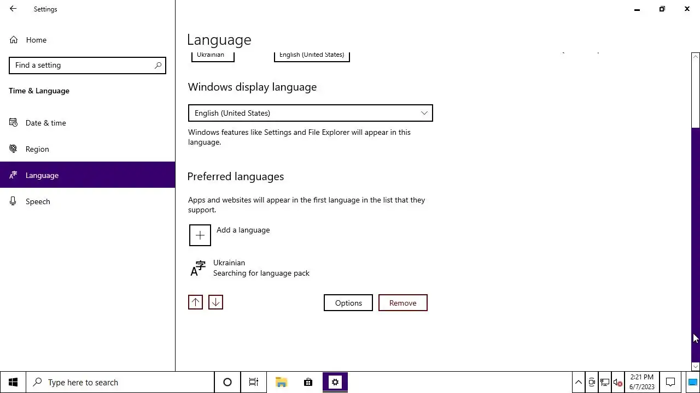Select Ukrainian in preferred languages list

[307, 268]
